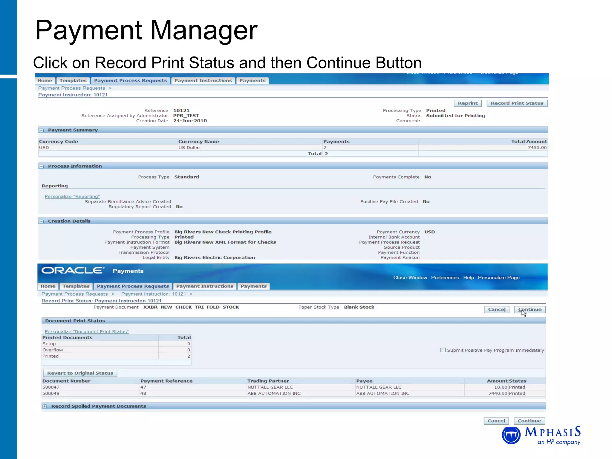Image resolution: width=612 pixels, height=459 pixels.
Task: Click the MphasiS logo icon
Action: (x=511, y=435)
